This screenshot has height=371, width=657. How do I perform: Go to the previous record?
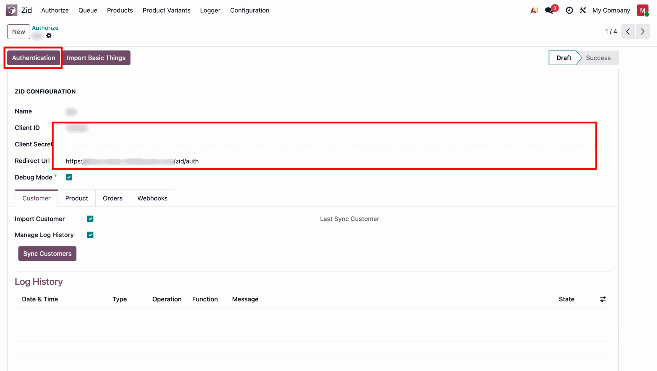628,31
